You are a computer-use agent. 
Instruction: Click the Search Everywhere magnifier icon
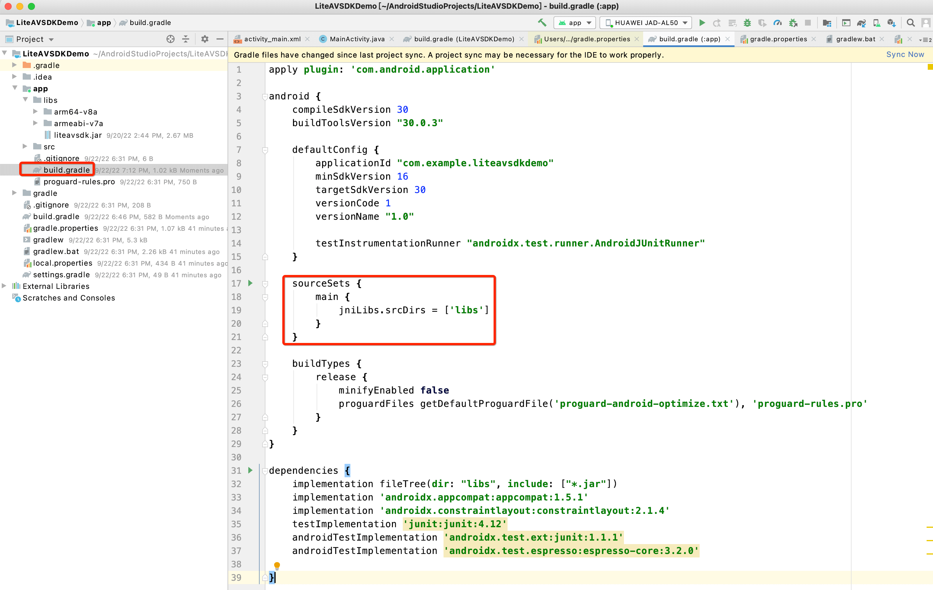[x=911, y=23]
